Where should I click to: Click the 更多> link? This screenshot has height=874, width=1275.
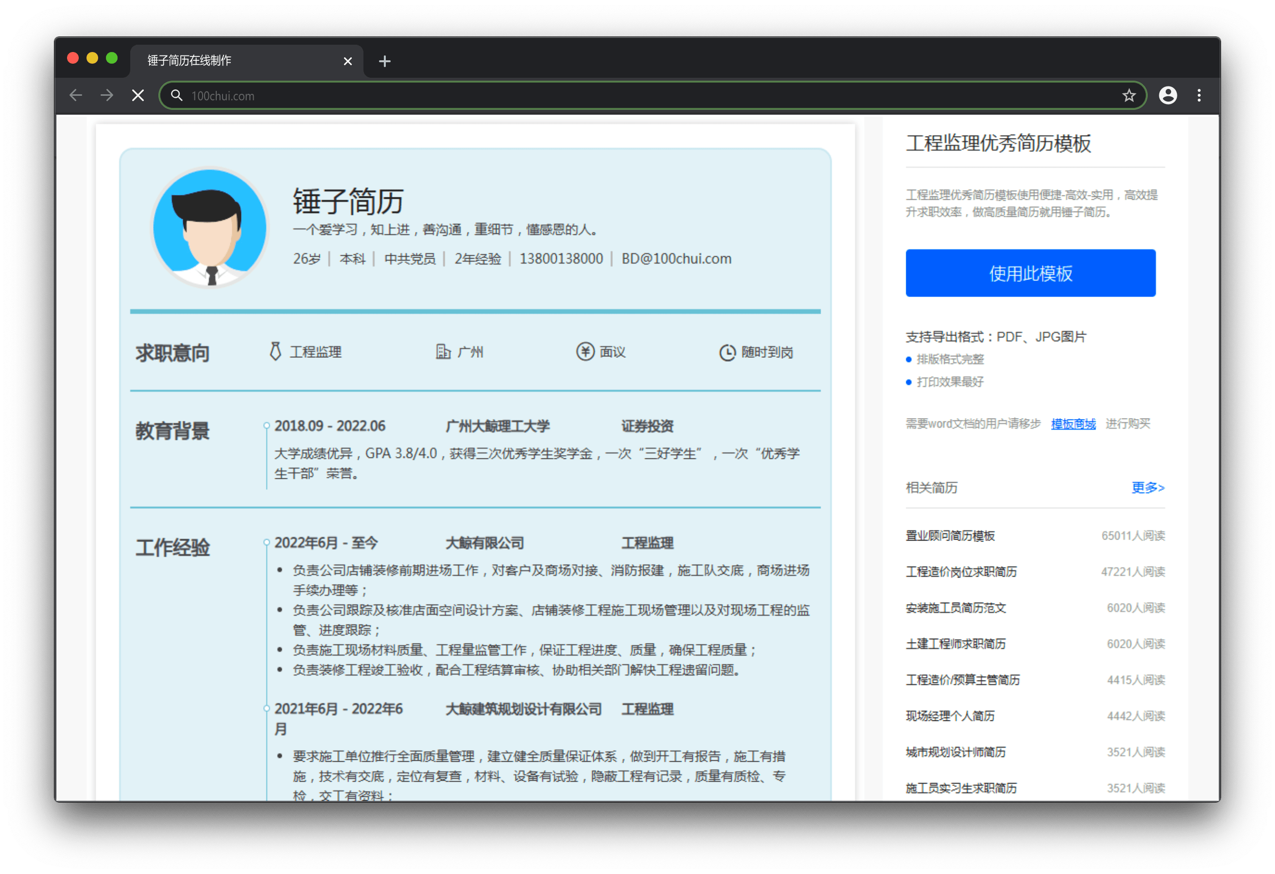1147,488
